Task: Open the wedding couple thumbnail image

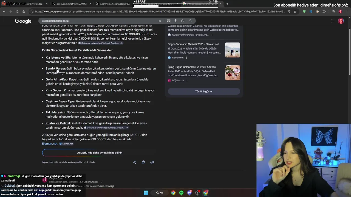Action: pyautogui.click(x=233, y=50)
